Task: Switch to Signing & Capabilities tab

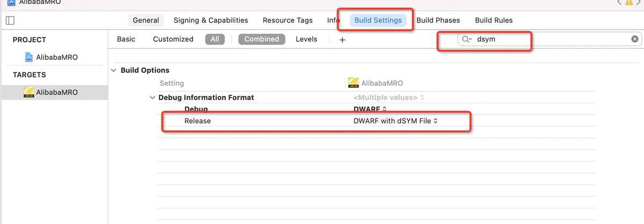Action: coord(211,20)
